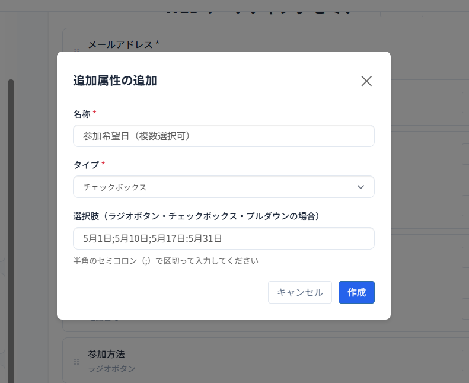Click the 半角のセミコロン helper text
This screenshot has height=383, width=469.
165,261
